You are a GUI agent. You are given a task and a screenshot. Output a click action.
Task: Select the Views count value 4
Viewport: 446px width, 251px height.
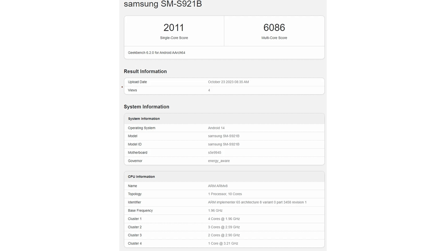click(209, 90)
